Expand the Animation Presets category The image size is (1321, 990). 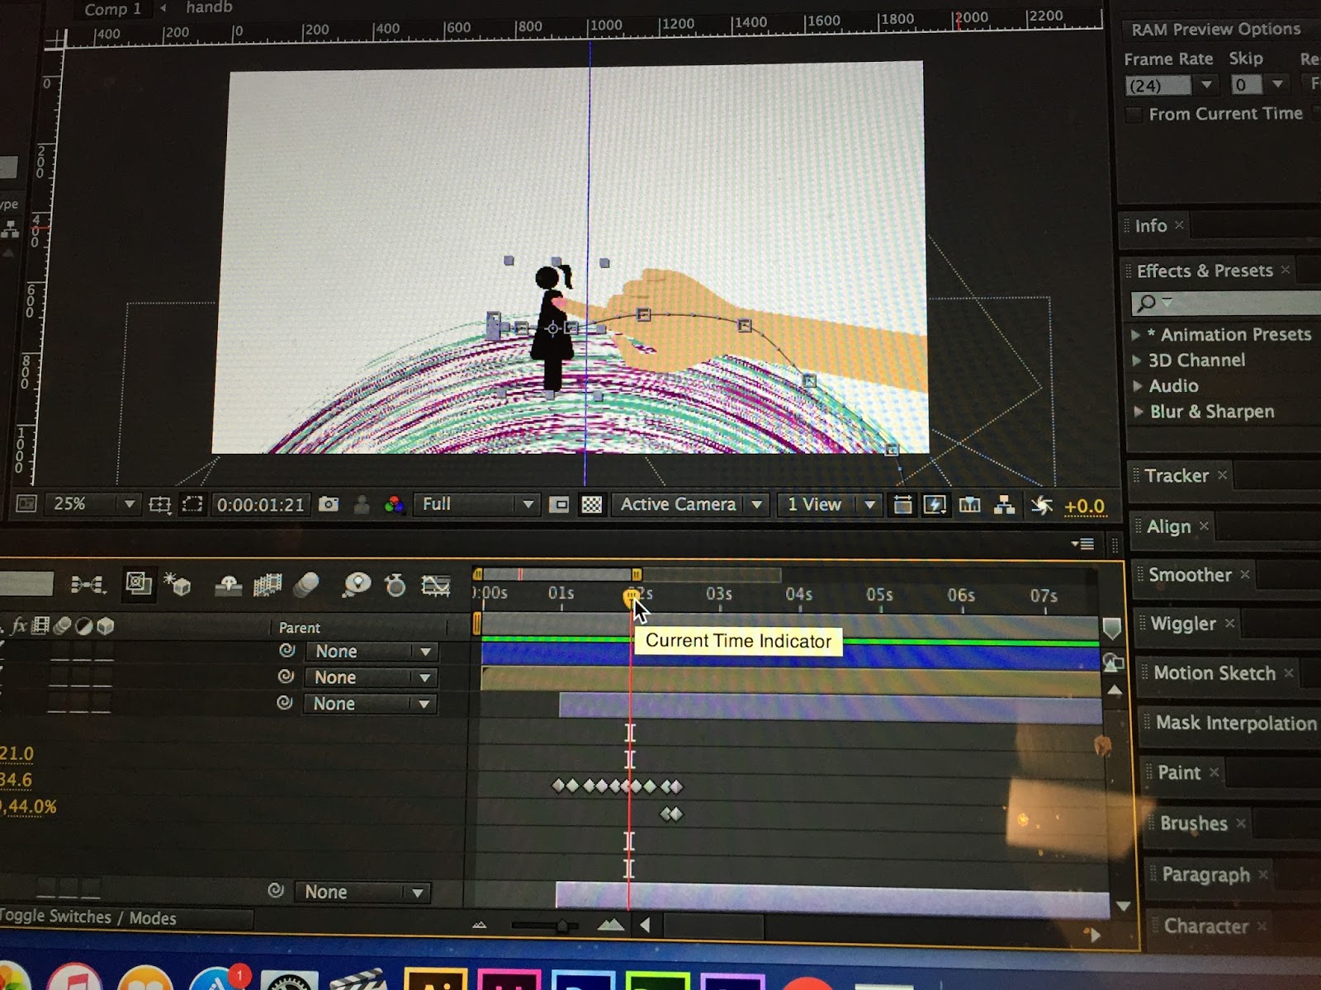pyautogui.click(x=1136, y=334)
